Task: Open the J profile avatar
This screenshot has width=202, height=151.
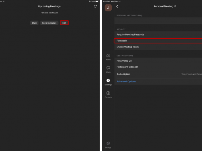Action: [x=108, y=8]
